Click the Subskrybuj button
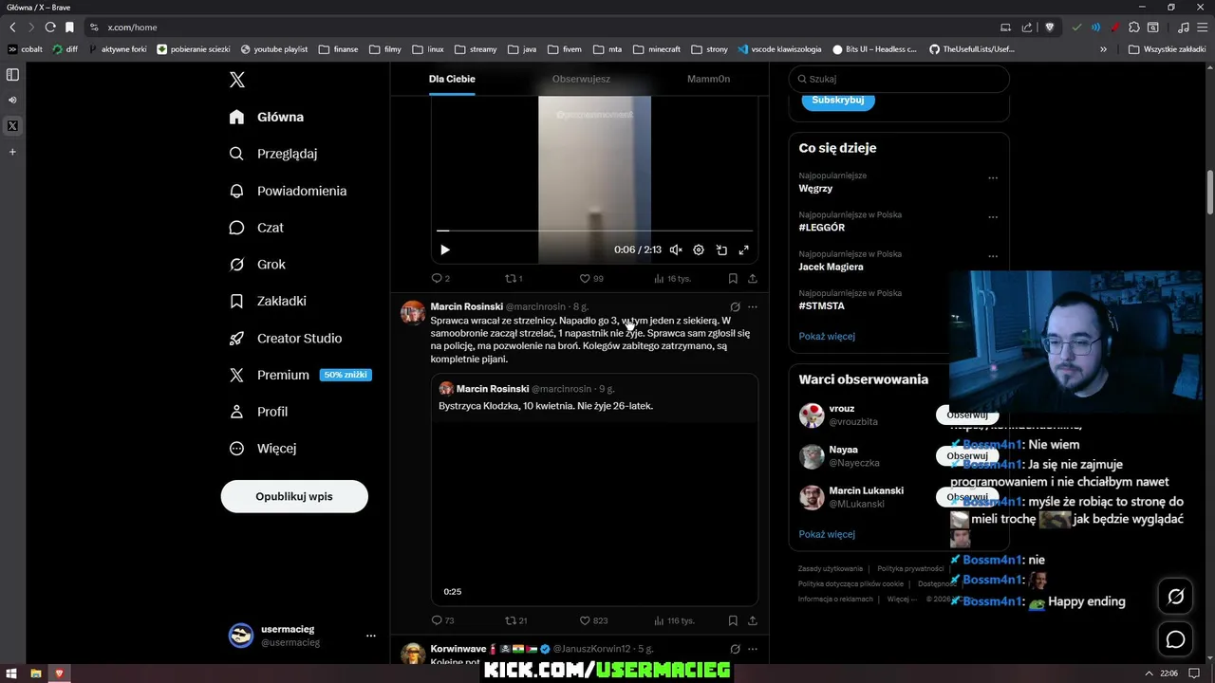 point(838,101)
